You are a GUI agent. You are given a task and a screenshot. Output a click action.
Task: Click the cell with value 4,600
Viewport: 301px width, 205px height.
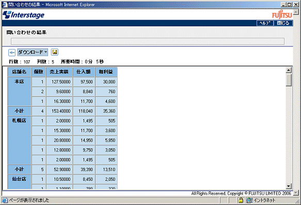point(106,101)
